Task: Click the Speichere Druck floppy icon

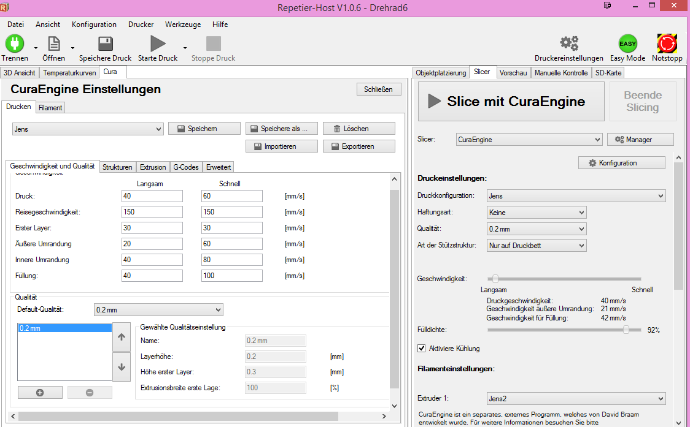Action: coord(105,43)
